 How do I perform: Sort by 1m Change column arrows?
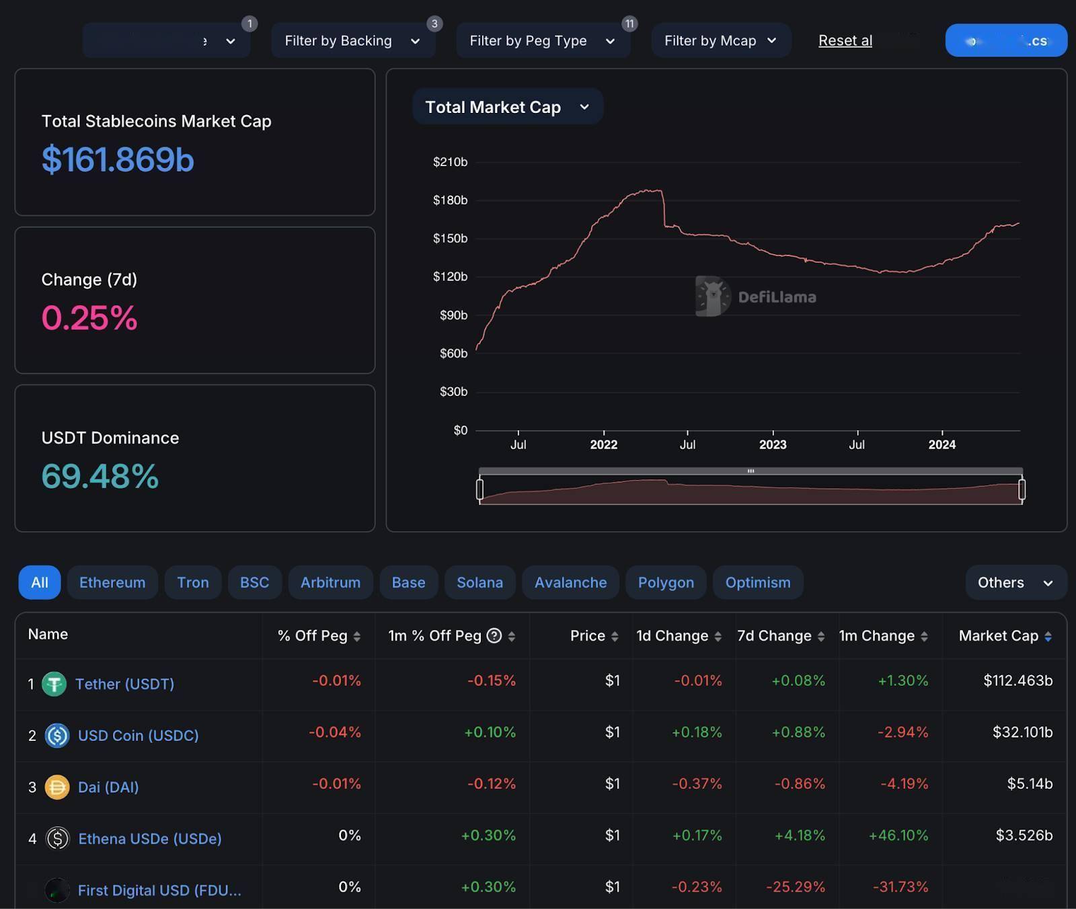tap(925, 636)
